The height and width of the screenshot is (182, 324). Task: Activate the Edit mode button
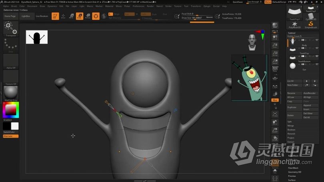coord(55,16)
